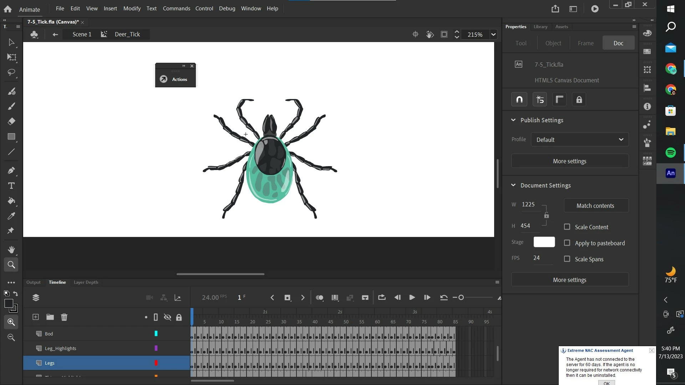685x385 pixels.
Task: Click the delete layer trash icon
Action: pos(64,317)
